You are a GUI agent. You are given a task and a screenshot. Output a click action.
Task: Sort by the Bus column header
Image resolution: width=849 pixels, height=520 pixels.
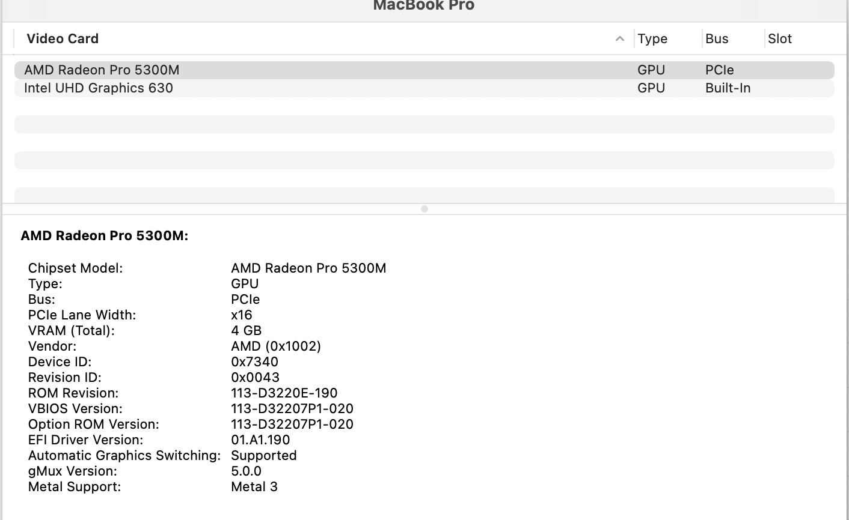717,39
